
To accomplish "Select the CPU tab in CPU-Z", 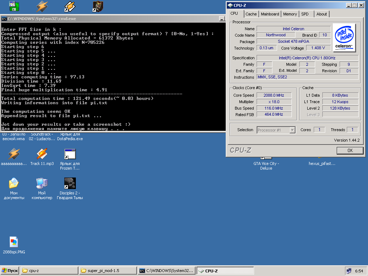I will pyautogui.click(x=234, y=13).
